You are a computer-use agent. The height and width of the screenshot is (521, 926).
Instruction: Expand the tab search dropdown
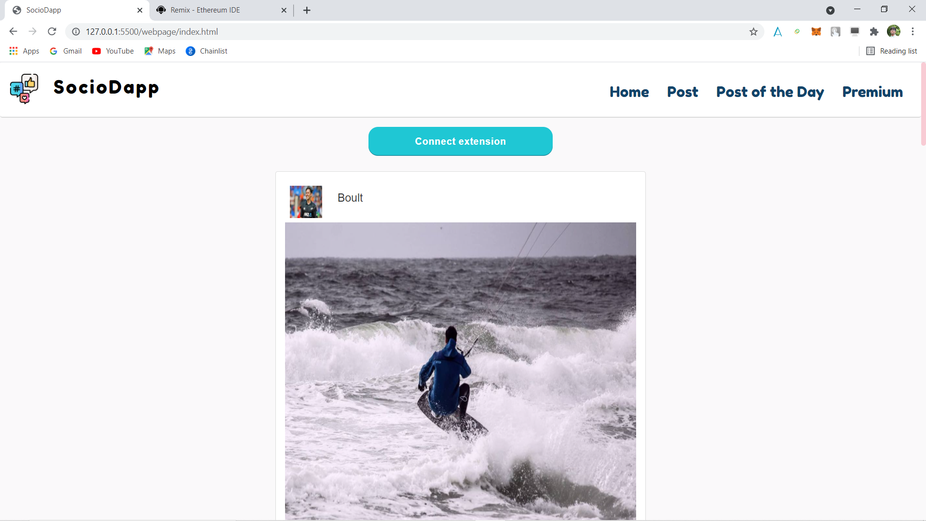(830, 10)
